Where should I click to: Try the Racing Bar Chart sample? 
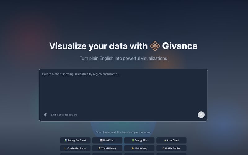coord(75,140)
